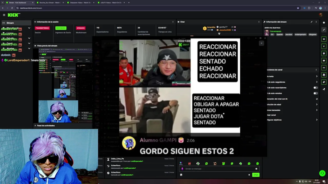Toggle the broadcast signal icon in right toolbar
This screenshot has height=184, width=328.
(324, 68)
